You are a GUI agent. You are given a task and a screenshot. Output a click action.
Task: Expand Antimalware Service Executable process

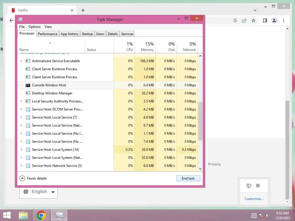(x=21, y=61)
